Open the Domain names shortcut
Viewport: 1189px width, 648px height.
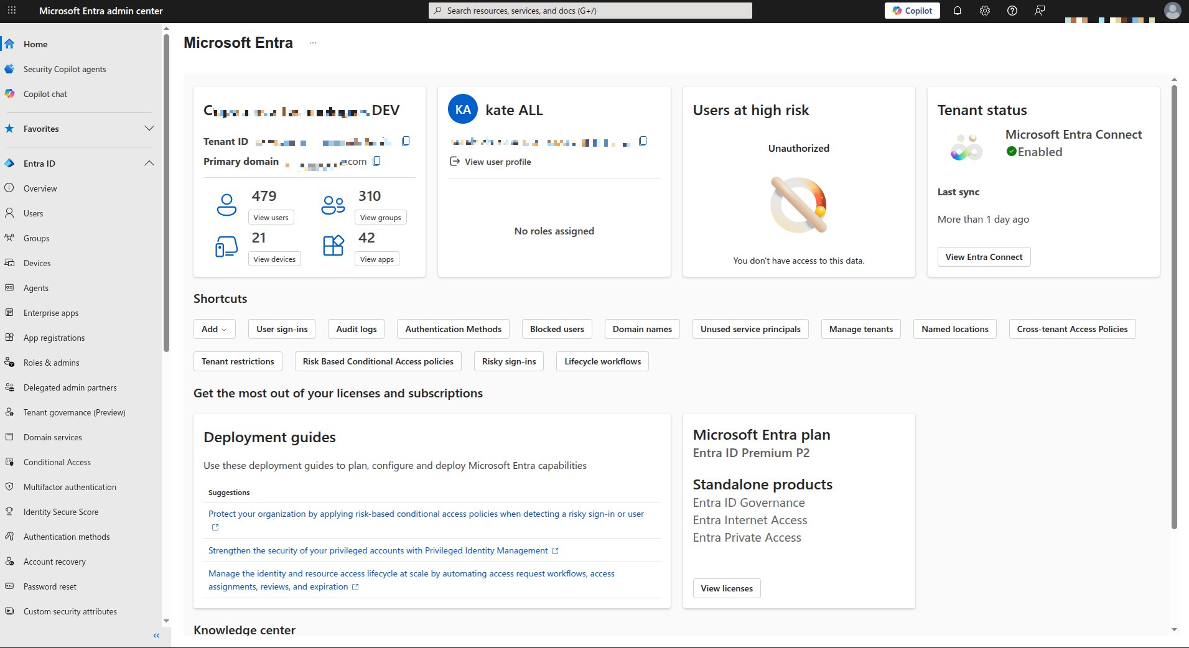642,329
